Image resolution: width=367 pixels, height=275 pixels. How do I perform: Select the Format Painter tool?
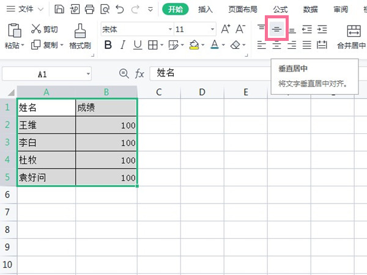pos(80,36)
